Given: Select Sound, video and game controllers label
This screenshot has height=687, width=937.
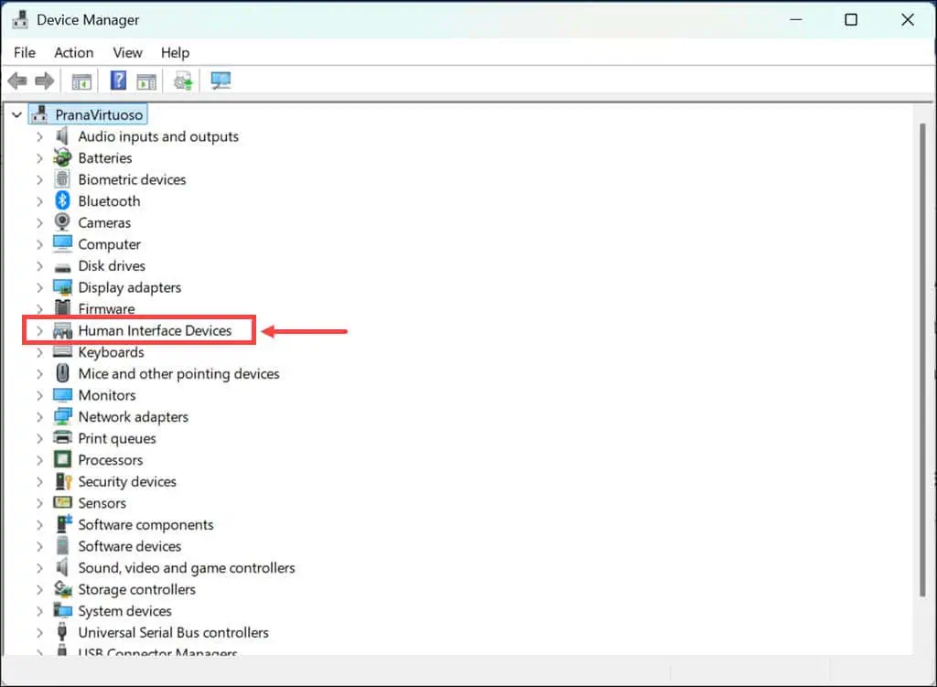Looking at the screenshot, I should point(187,567).
